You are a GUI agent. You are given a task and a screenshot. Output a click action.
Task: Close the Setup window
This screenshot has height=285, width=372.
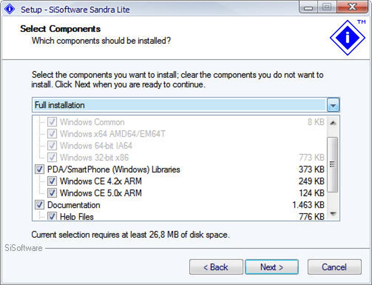352,8
